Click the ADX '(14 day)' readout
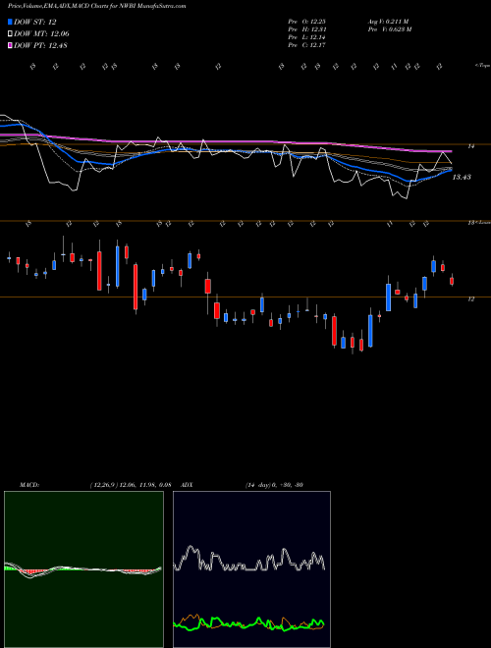Screen dimensions: 491x648 pos(274,485)
